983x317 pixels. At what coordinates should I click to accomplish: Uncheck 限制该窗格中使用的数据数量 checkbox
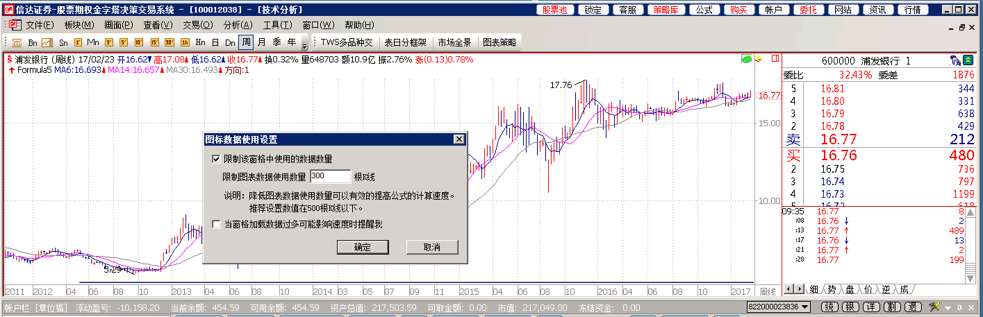tap(216, 160)
